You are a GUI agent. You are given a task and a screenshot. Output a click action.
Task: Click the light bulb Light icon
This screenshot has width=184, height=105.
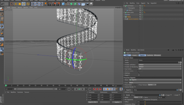pyautogui.click(x=91, y=4)
